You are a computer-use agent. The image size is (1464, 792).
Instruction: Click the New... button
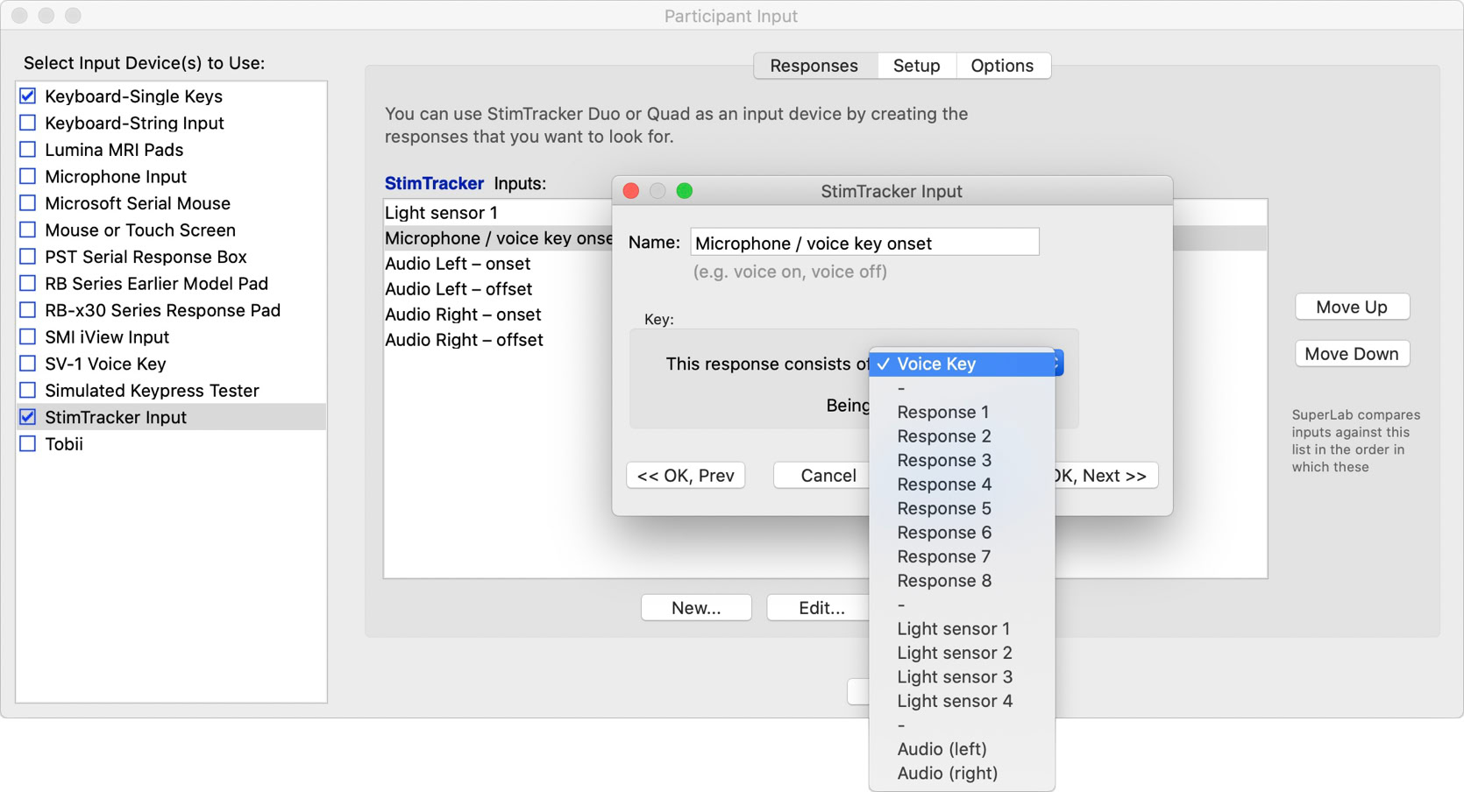(x=695, y=608)
